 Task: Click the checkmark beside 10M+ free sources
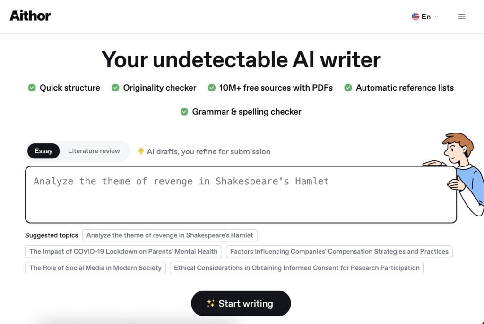212,88
